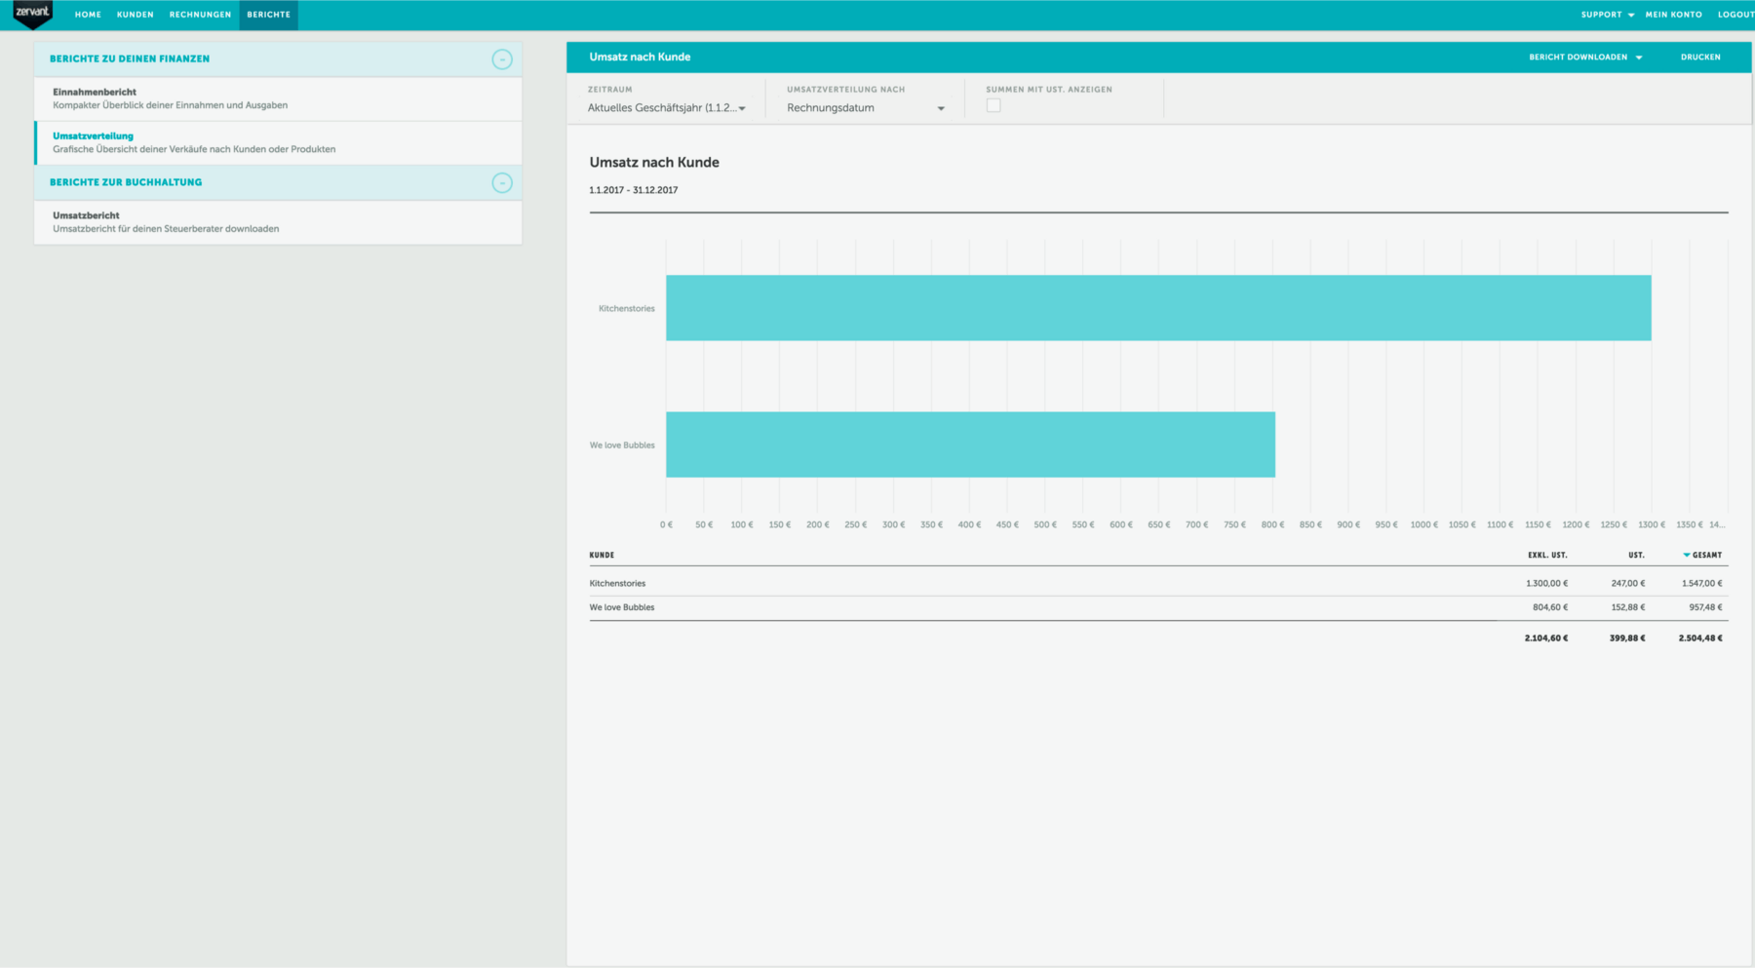Click the Drucken button
Image resolution: width=1755 pixels, height=968 pixels.
point(1700,57)
